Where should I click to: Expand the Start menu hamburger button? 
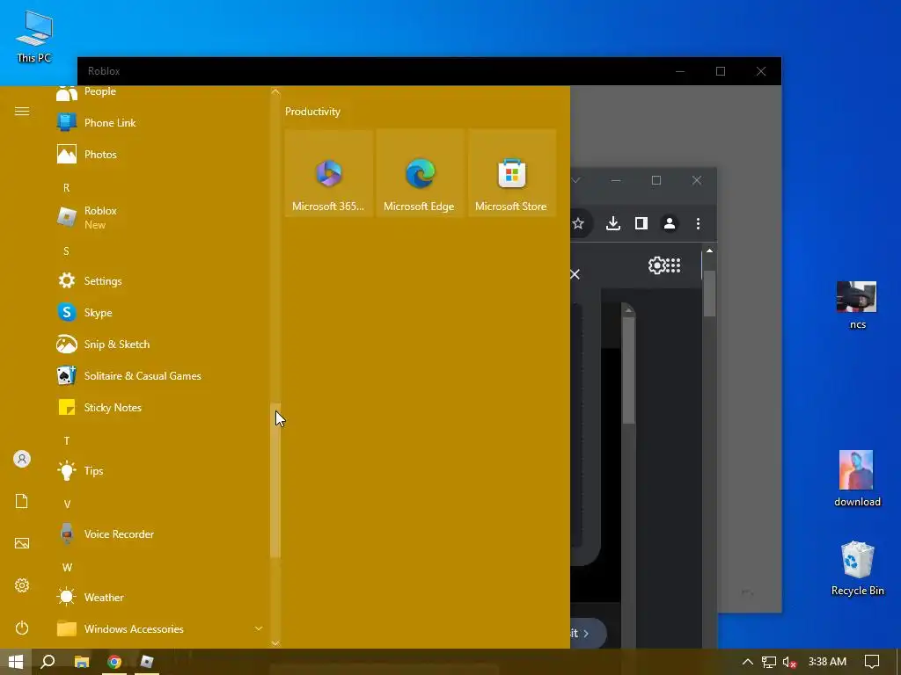[x=22, y=112]
